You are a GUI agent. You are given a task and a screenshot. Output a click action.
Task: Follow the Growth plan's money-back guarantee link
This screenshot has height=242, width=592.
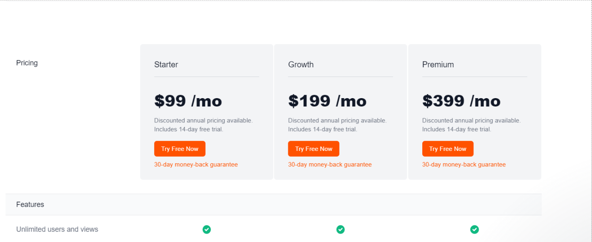tap(330, 165)
